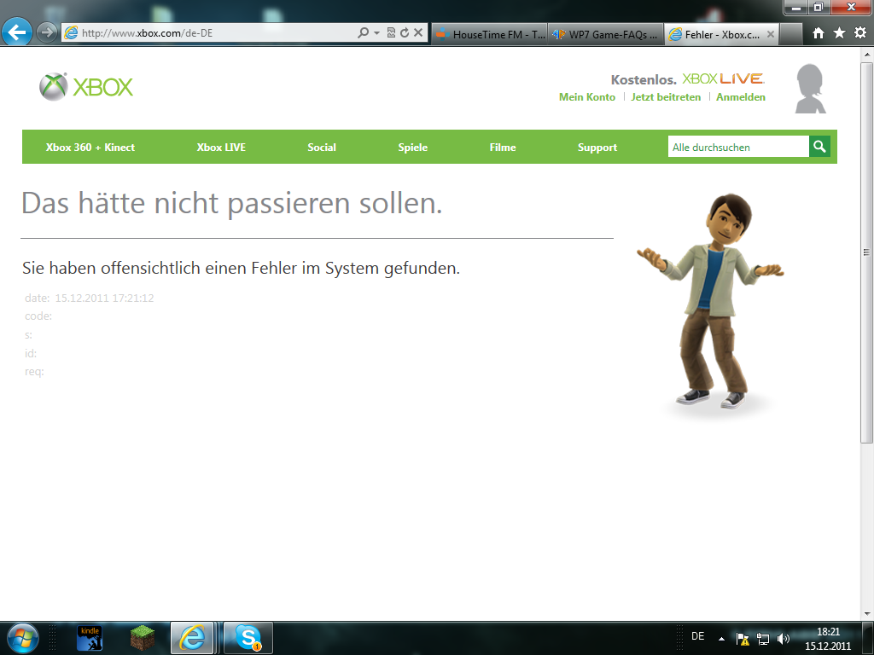Switch to the WP7 Game-FAQs tab
The image size is (874, 655).
pos(606,34)
